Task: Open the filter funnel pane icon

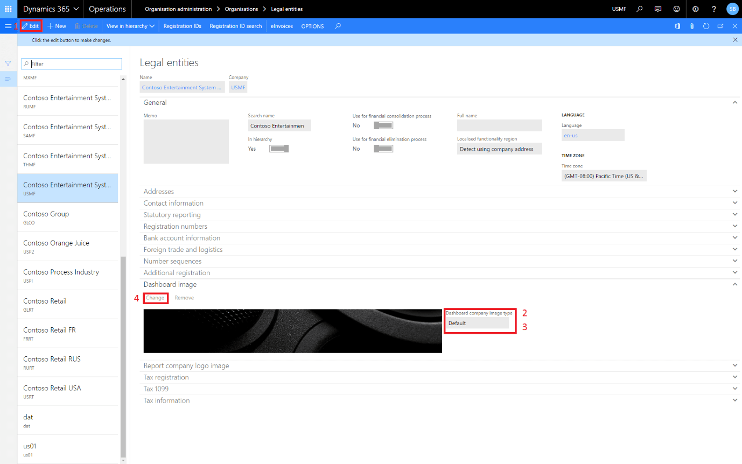Action: click(x=8, y=64)
